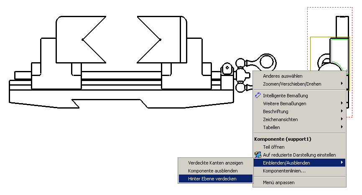This screenshot has height=195, width=362.
Task: Select Verdeckte Kanten anzeigen
Action: point(216,163)
